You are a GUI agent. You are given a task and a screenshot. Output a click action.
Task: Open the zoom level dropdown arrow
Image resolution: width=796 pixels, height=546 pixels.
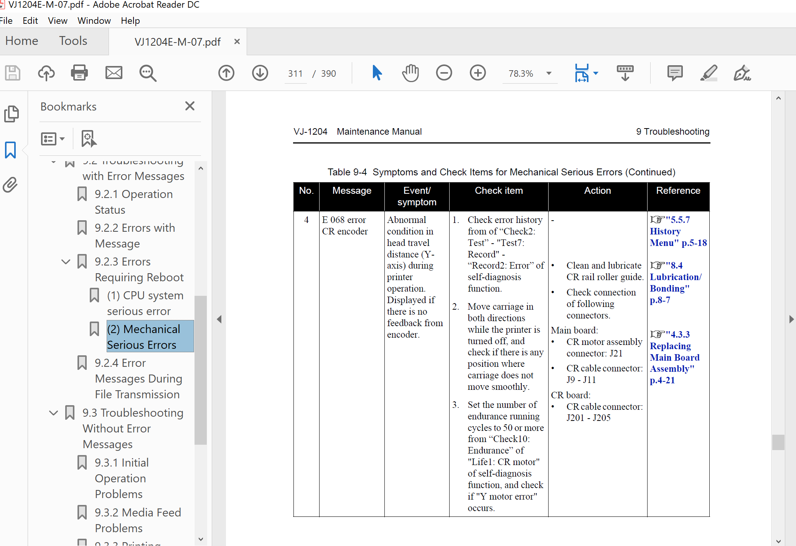pos(549,73)
